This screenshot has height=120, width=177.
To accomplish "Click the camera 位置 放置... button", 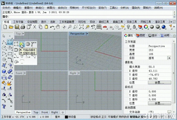I will coord(159,83).
